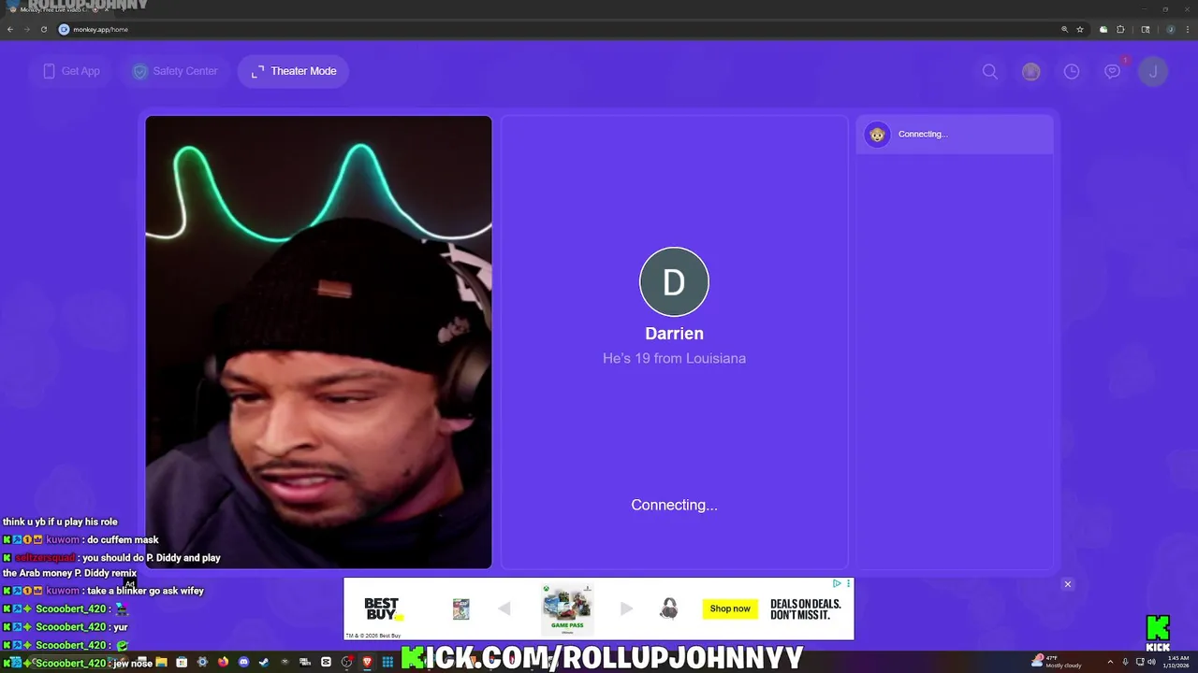
Task: Reload the monkey.app page
Action: tap(43, 29)
